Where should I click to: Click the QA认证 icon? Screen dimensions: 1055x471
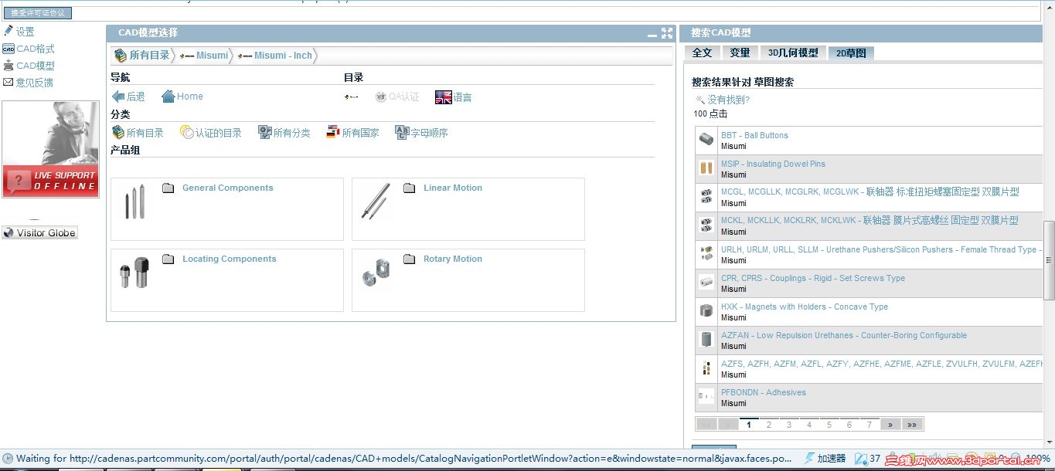[x=380, y=97]
